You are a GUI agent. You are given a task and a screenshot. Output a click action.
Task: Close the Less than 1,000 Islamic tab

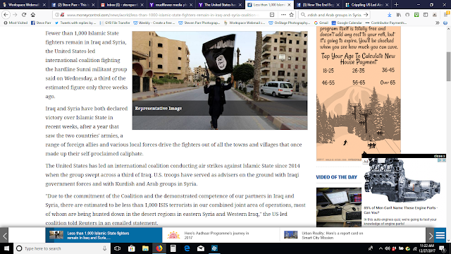click(289, 5)
